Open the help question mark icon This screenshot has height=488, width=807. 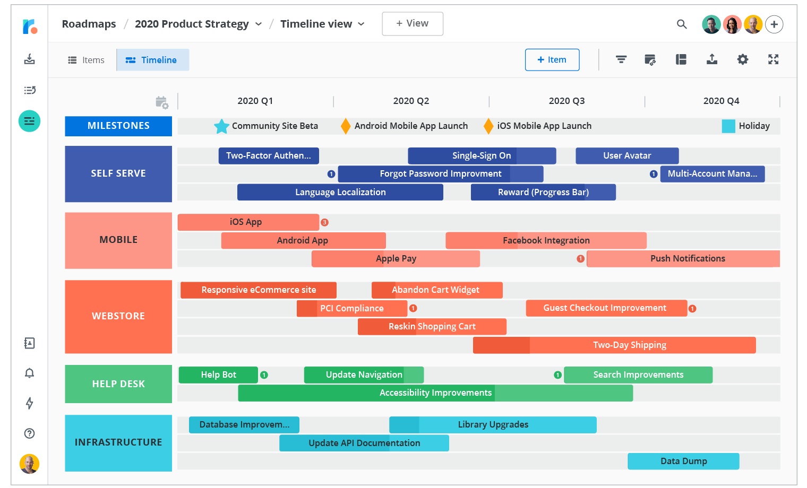(29, 433)
